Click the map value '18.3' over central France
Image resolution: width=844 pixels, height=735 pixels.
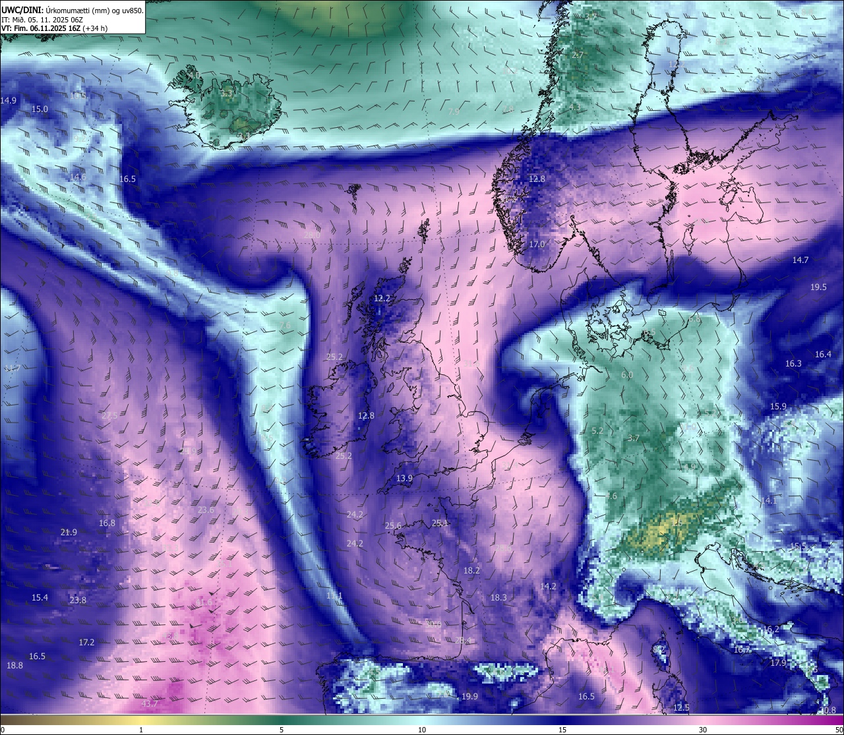(x=498, y=598)
